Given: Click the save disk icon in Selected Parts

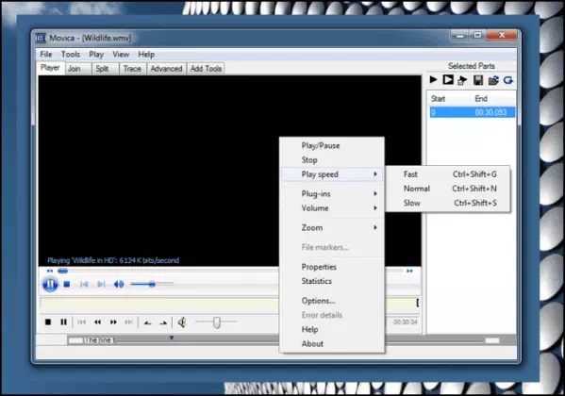Looking at the screenshot, I should [x=478, y=80].
